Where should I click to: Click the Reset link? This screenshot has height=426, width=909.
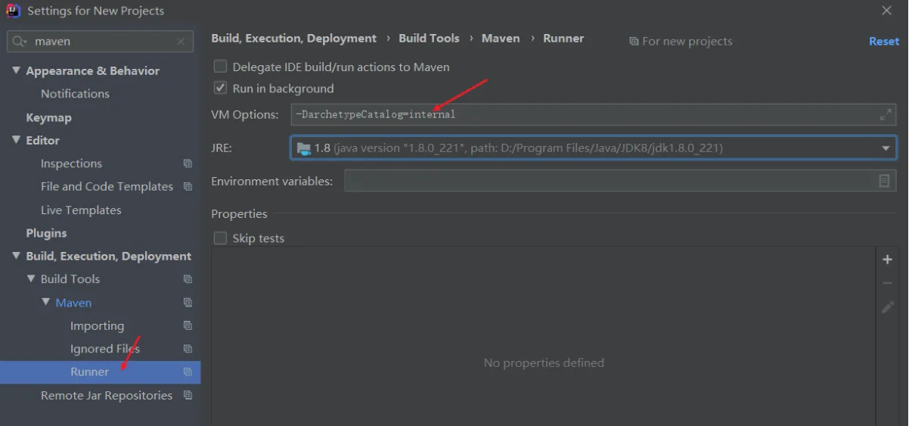coord(883,41)
